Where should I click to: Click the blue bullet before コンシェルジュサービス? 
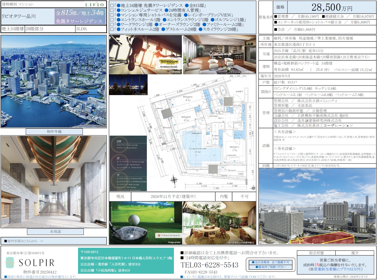(x=118, y=10)
